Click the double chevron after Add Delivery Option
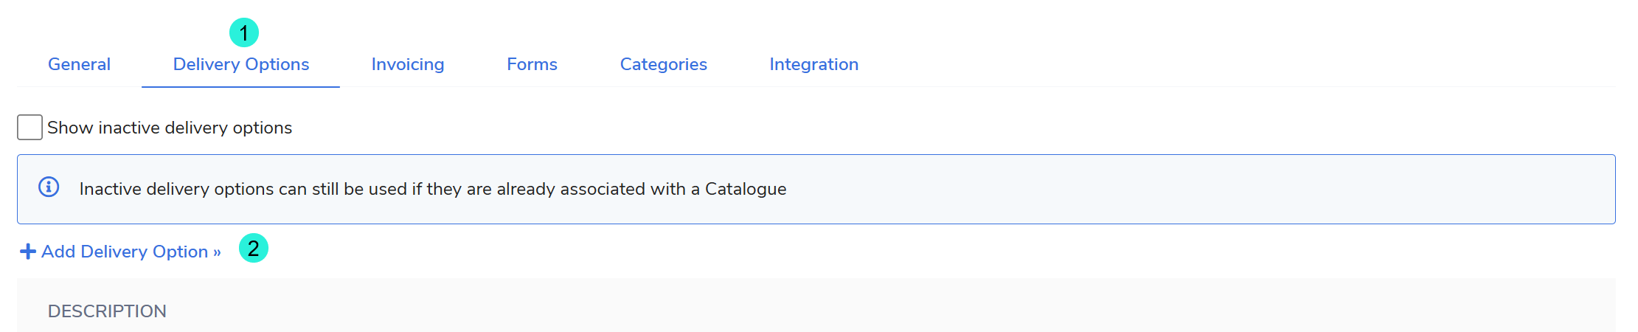Screen dimensions: 1638x332 (217, 252)
